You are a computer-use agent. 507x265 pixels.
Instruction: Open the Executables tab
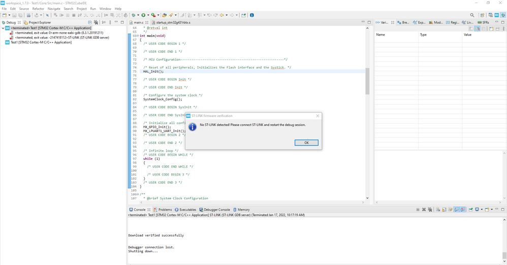[x=185, y=210]
